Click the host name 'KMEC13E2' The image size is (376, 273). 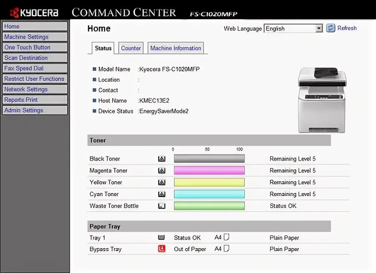(154, 101)
